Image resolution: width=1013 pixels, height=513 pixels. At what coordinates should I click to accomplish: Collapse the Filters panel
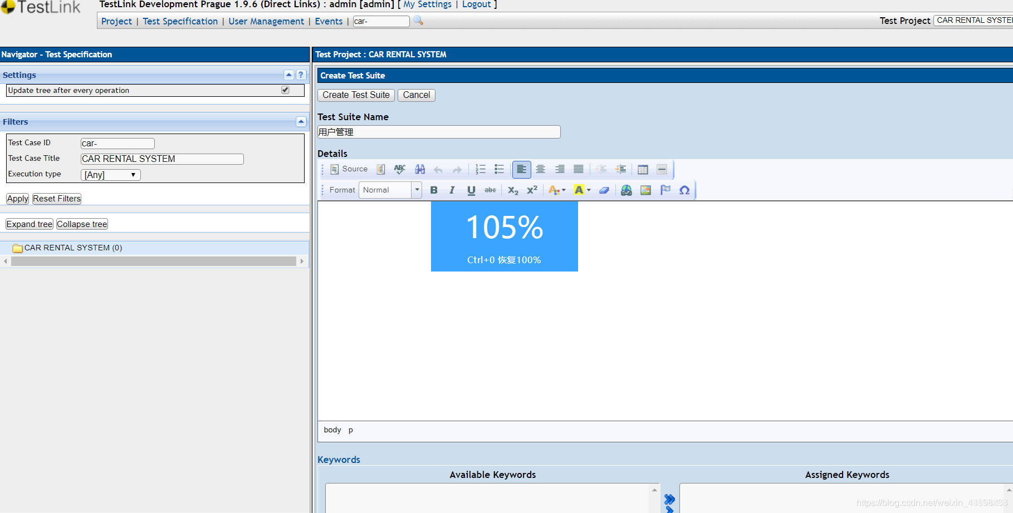[301, 121]
